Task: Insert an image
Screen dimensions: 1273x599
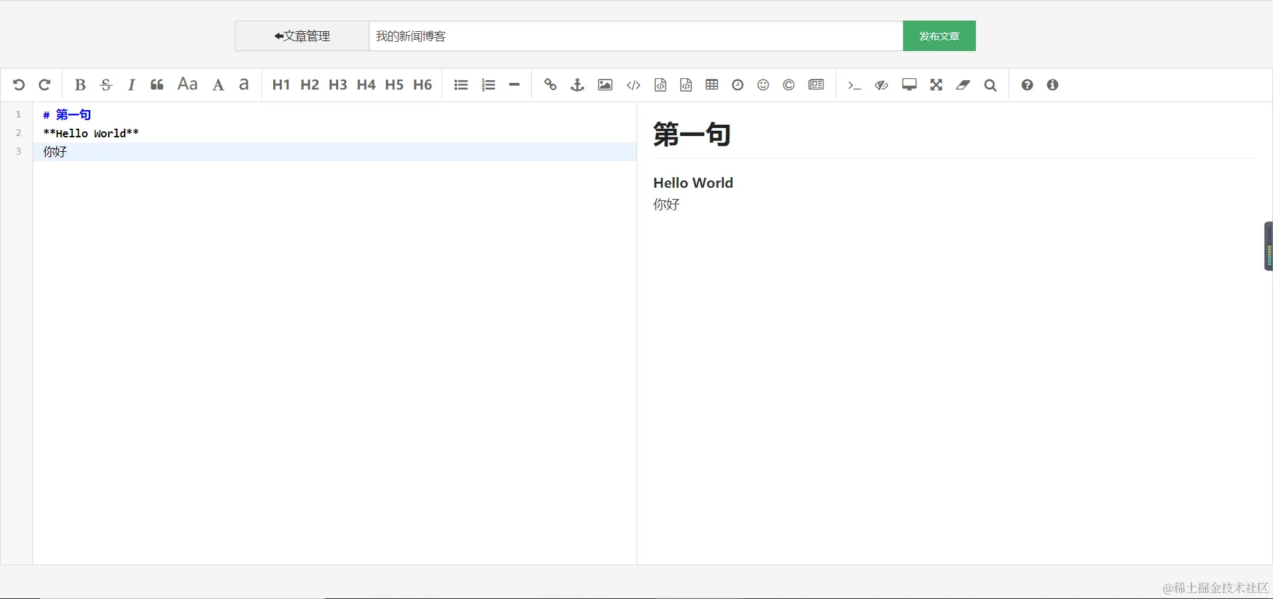Action: tap(605, 85)
